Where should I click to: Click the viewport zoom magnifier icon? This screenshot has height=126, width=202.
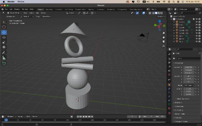coord(164,33)
